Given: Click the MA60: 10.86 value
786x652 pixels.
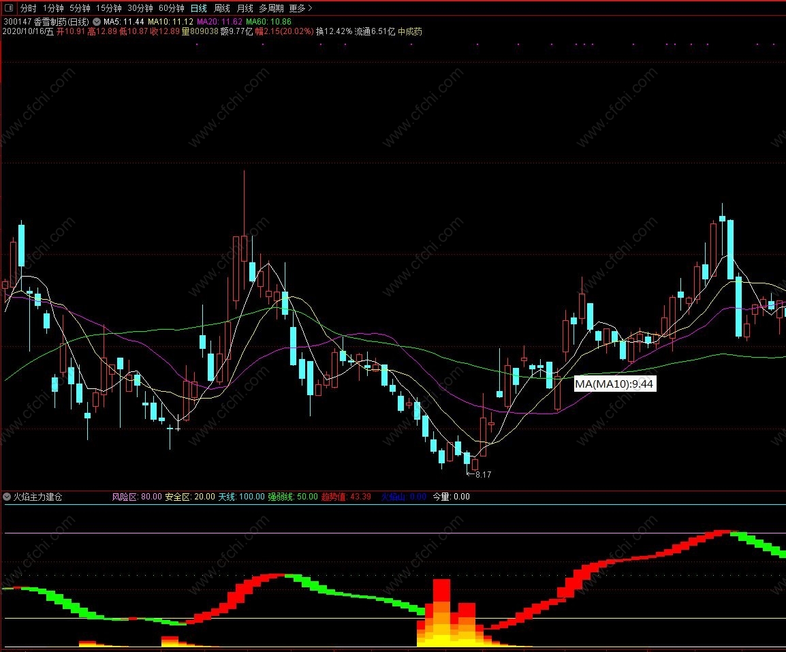Looking at the screenshot, I should [268, 22].
